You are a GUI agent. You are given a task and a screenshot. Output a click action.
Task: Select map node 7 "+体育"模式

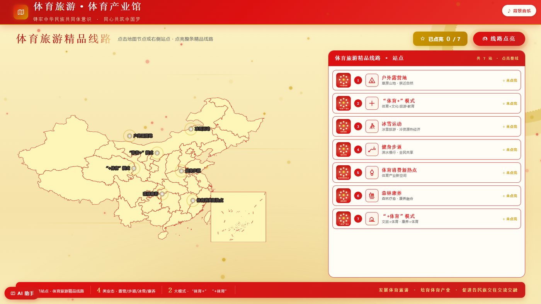[134, 168]
